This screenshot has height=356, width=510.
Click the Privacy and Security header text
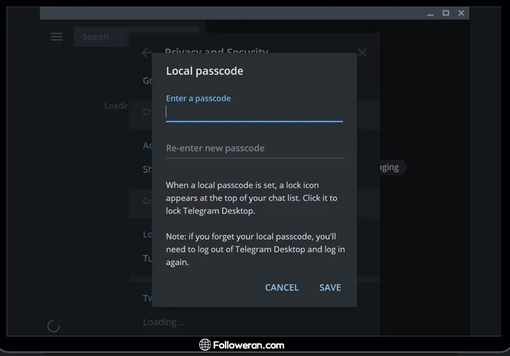216,51
